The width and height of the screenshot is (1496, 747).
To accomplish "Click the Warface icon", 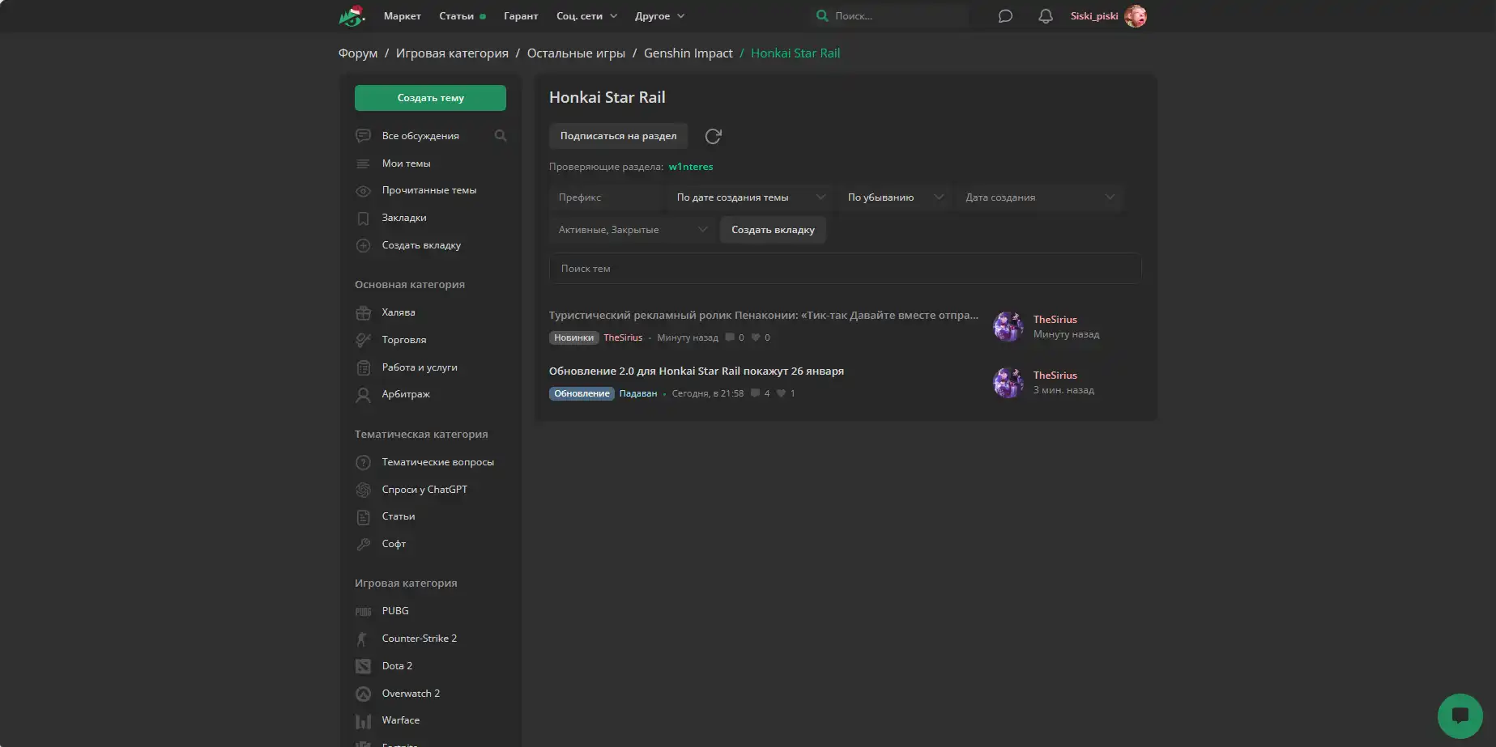I will click(364, 720).
